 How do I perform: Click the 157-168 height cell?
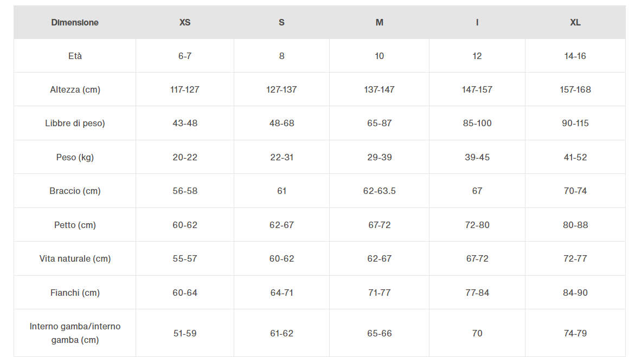click(575, 89)
